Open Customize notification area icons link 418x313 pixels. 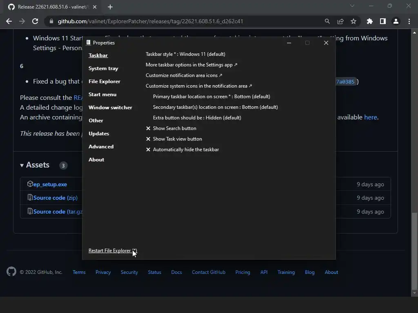[x=184, y=75]
